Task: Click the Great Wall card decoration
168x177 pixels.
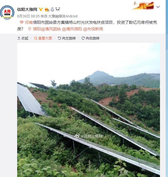Action: point(143,5)
